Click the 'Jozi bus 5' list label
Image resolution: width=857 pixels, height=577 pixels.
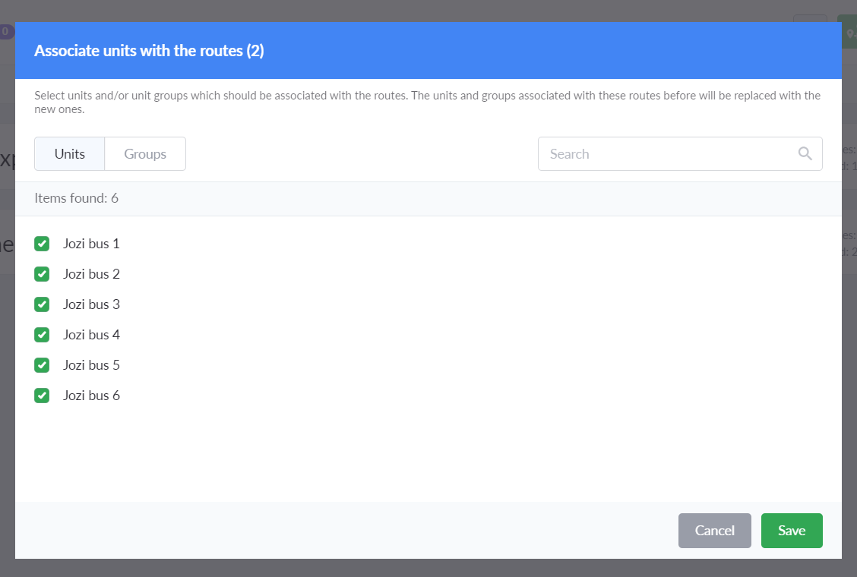click(91, 365)
